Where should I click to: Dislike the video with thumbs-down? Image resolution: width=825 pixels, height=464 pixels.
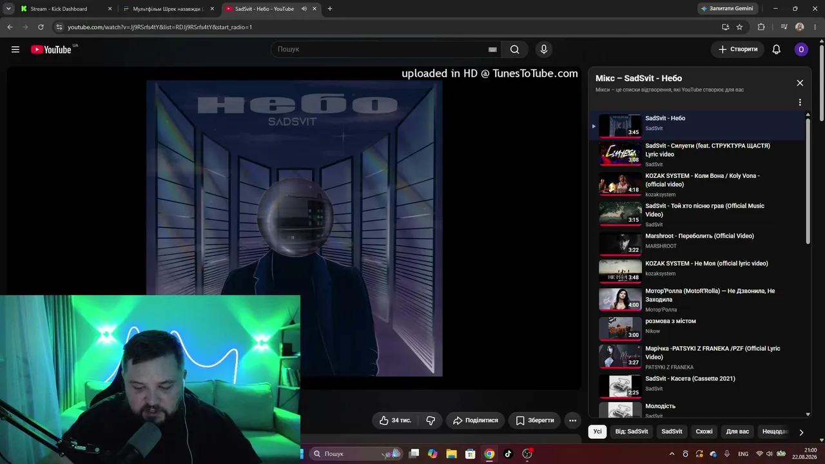click(x=431, y=420)
